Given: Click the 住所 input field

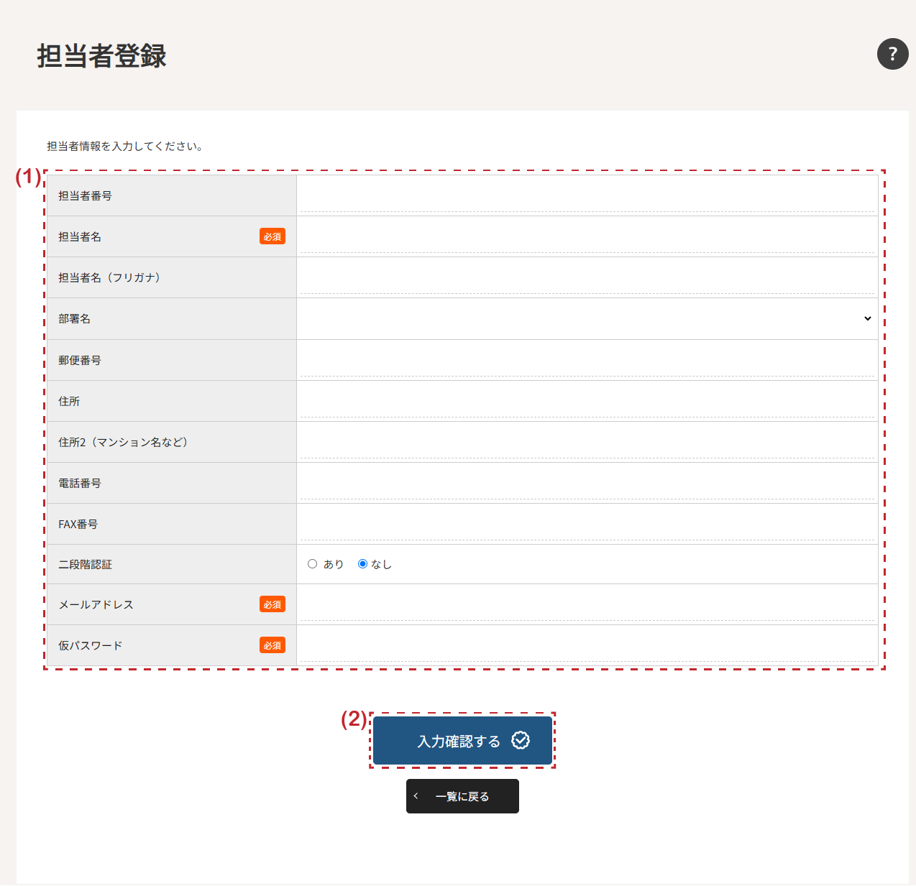Looking at the screenshot, I should tap(587, 401).
